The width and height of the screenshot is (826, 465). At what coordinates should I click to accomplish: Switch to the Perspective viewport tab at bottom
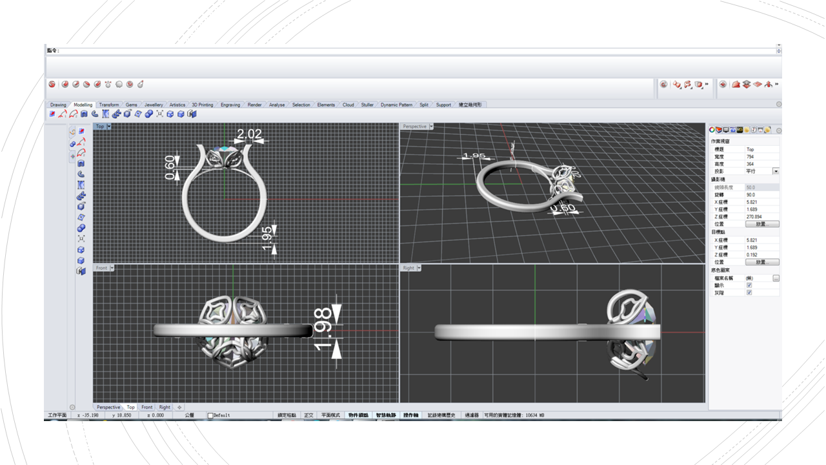tap(108, 407)
